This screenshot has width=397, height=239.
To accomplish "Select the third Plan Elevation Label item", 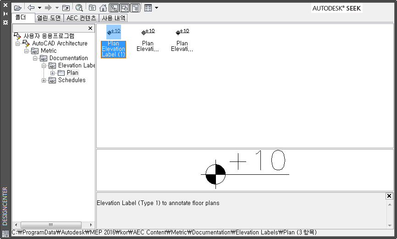I will (x=182, y=40).
